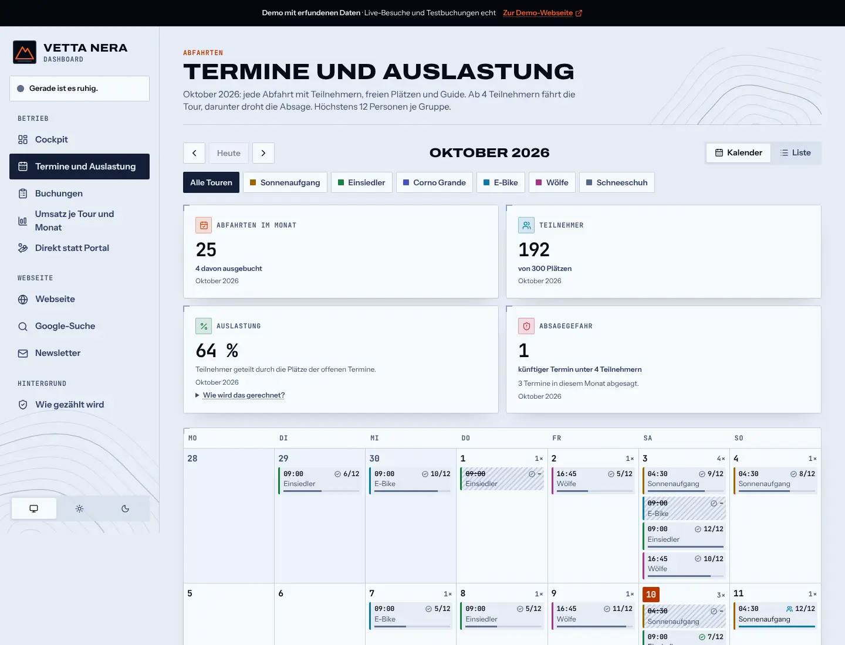Open cancelled Einsiedler departure on Thursday 1
This screenshot has width=845, height=645.
pyautogui.click(x=502, y=479)
